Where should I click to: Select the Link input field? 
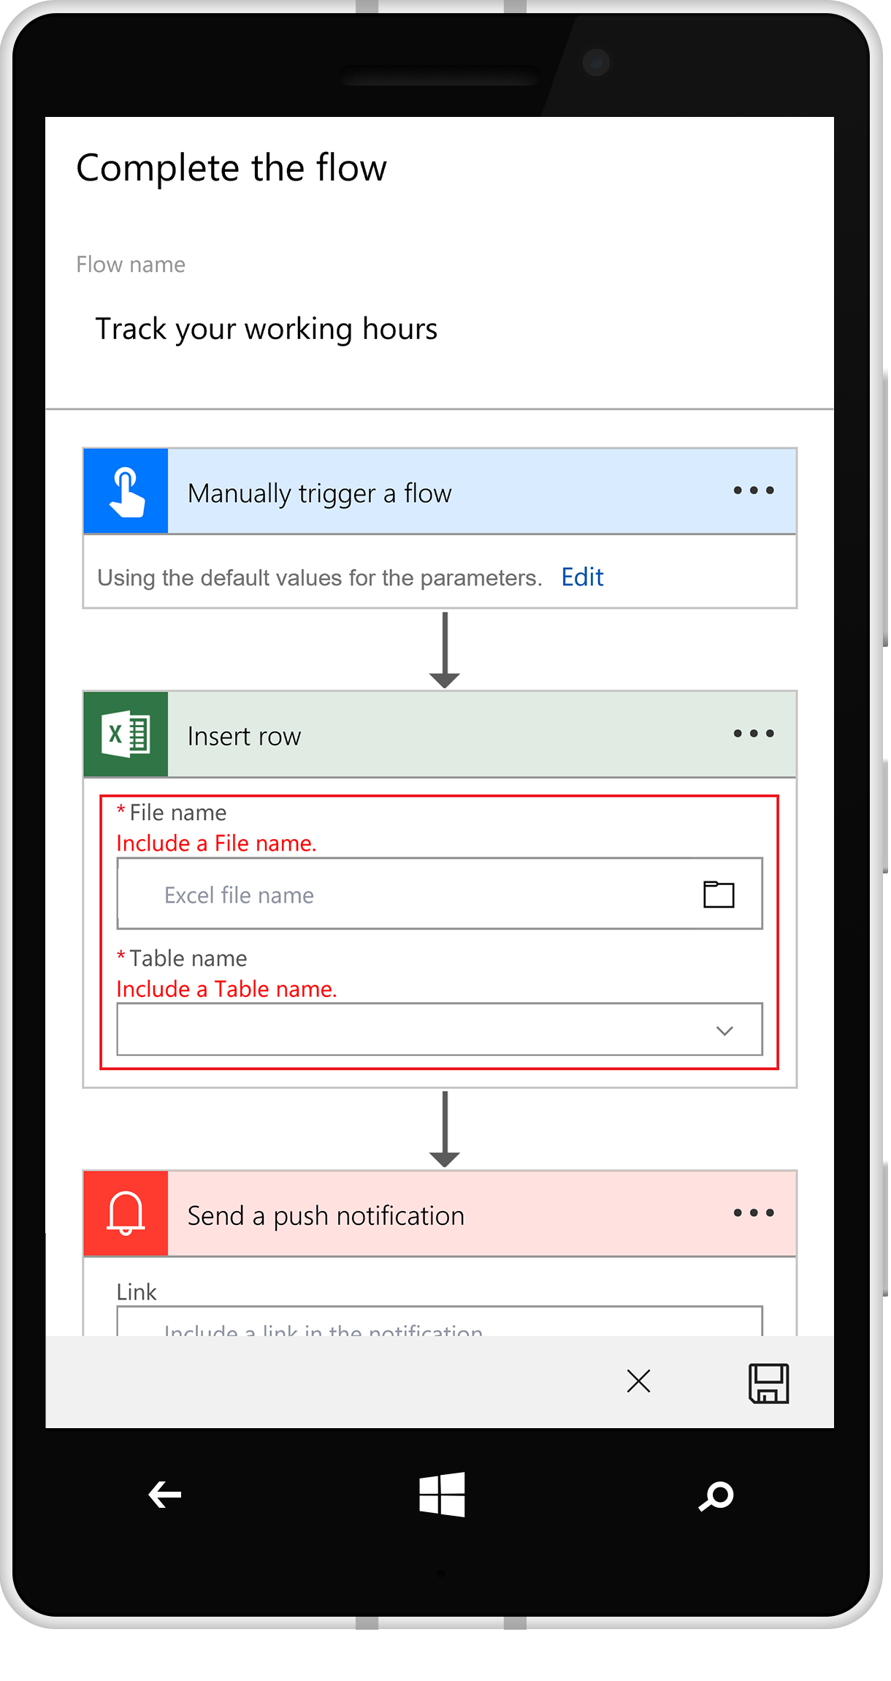(440, 1321)
